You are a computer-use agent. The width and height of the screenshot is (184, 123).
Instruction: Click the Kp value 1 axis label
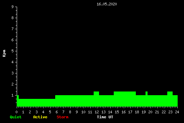pos(13,95)
